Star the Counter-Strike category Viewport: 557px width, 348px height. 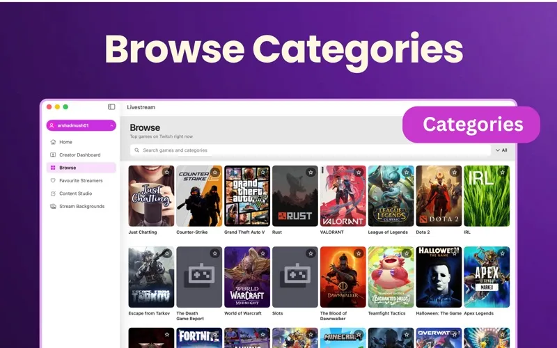point(215,172)
